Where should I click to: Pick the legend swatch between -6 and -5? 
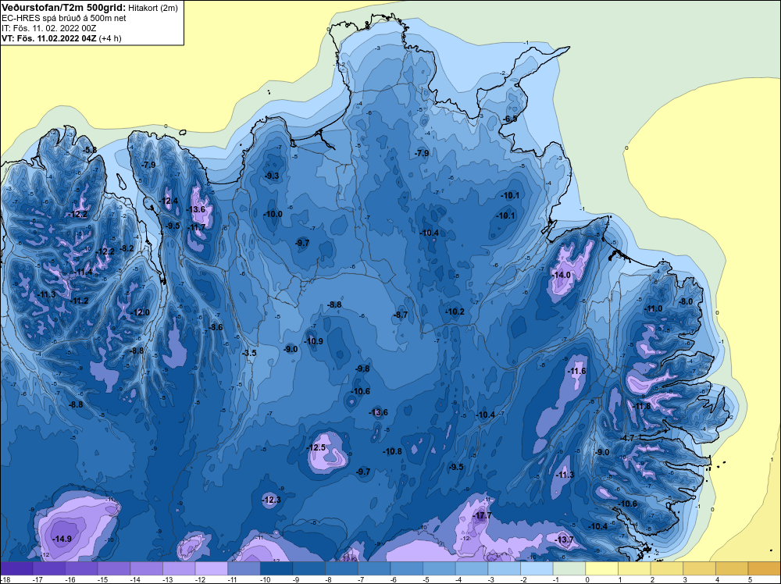(406, 568)
